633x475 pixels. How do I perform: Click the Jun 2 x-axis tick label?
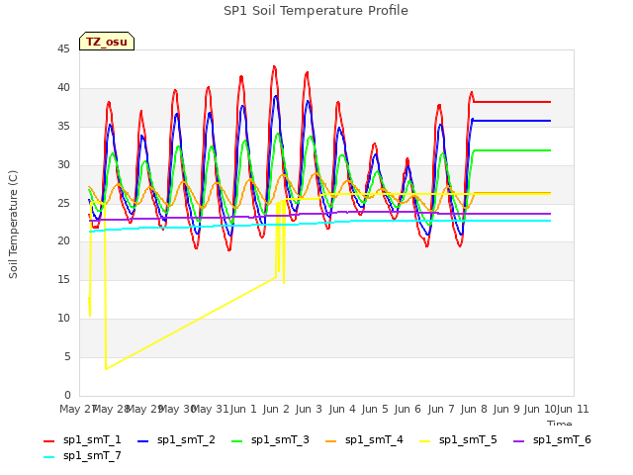(x=276, y=409)
